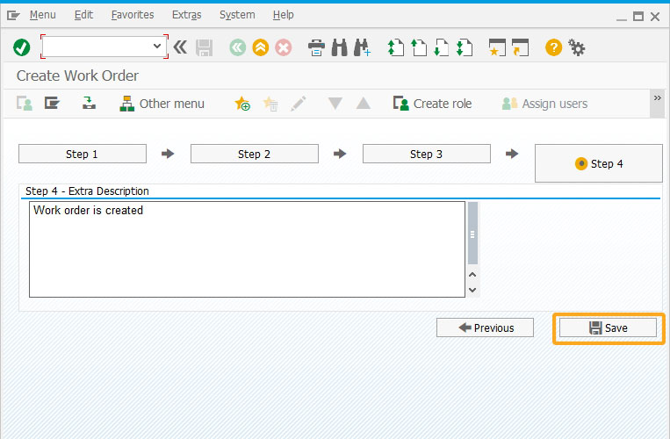Image resolution: width=670 pixels, height=439 pixels.
Task: Click the green Back round icon
Action: 238,47
